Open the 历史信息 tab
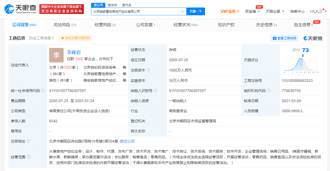The image size is (330, 171). click(x=267, y=25)
